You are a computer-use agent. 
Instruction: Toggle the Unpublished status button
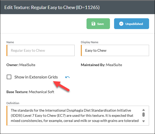[132, 24]
